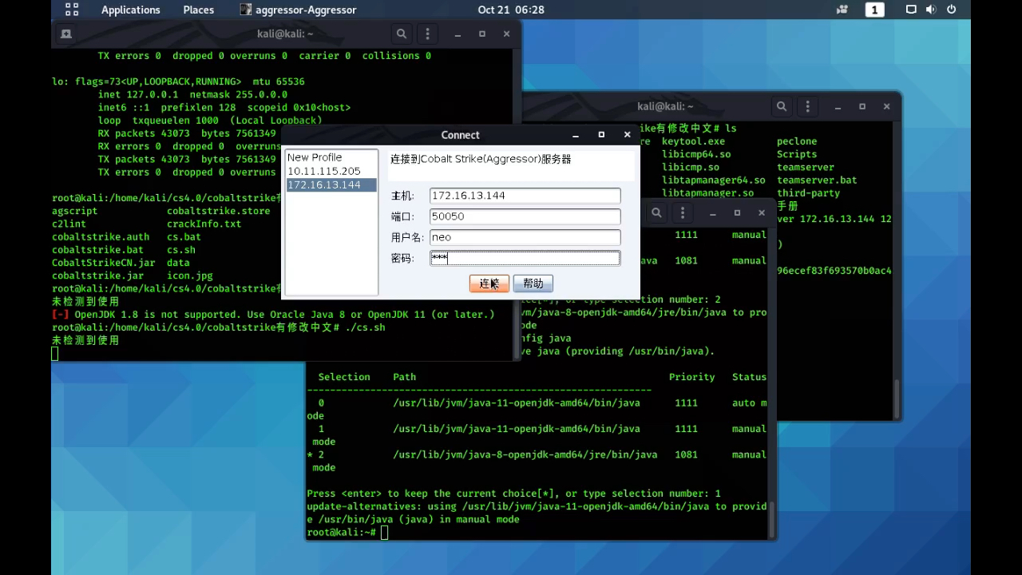This screenshot has height=575, width=1022.
Task: Click the icon.jpg filename in terminal
Action: (190, 276)
